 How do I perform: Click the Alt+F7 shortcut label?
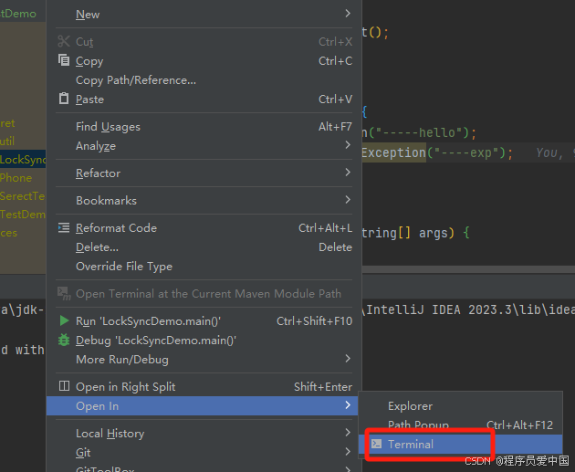(335, 127)
